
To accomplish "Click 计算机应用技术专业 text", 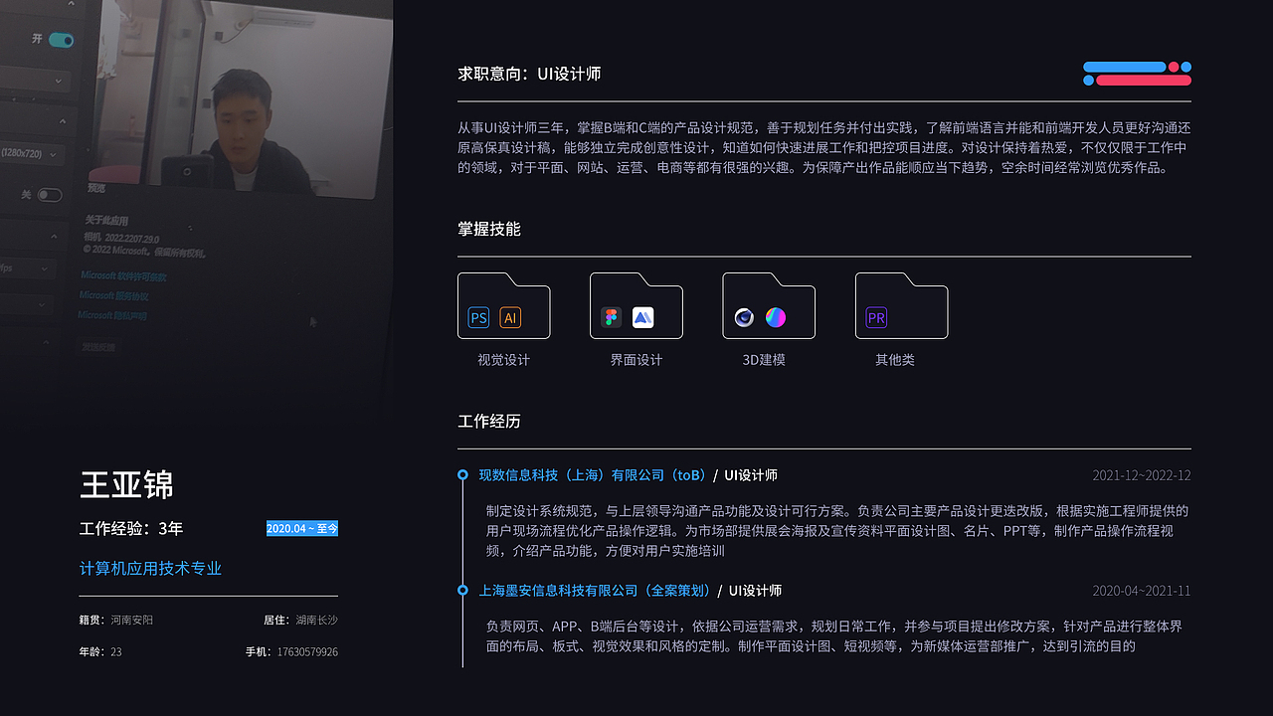I will 150,569.
